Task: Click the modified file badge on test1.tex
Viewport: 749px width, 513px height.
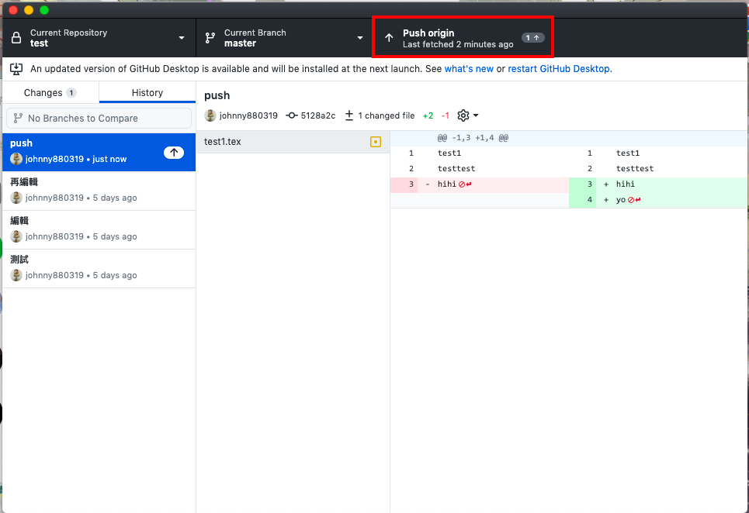Action: (376, 142)
